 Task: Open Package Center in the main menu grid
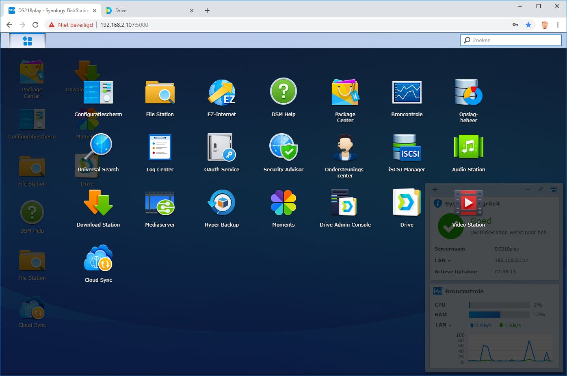(x=345, y=101)
